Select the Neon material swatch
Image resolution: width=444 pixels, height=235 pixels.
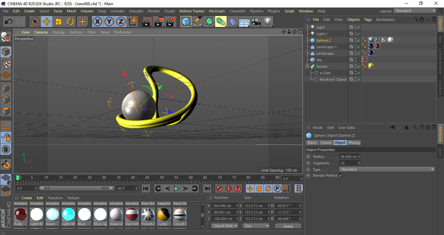click(52, 214)
